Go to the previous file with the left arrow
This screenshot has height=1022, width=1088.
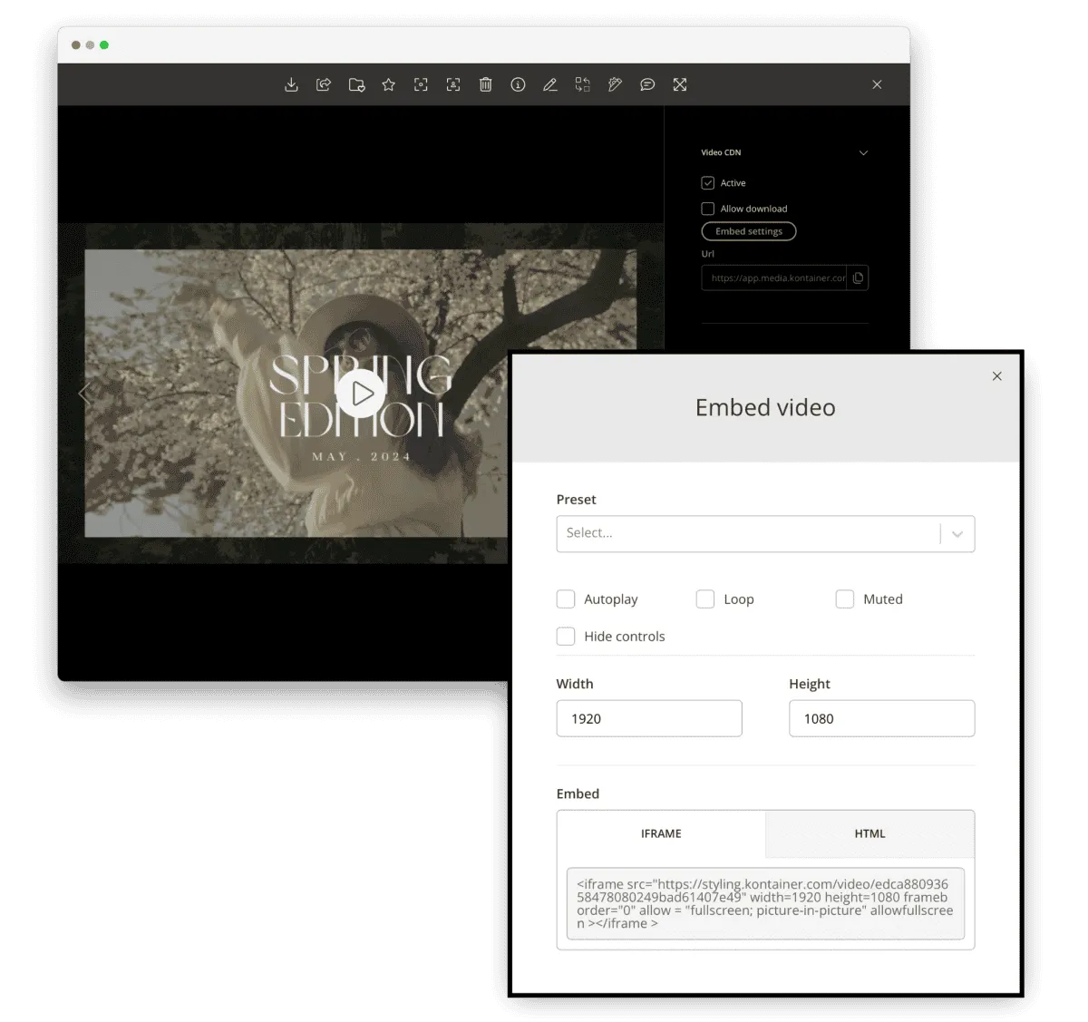(x=85, y=393)
